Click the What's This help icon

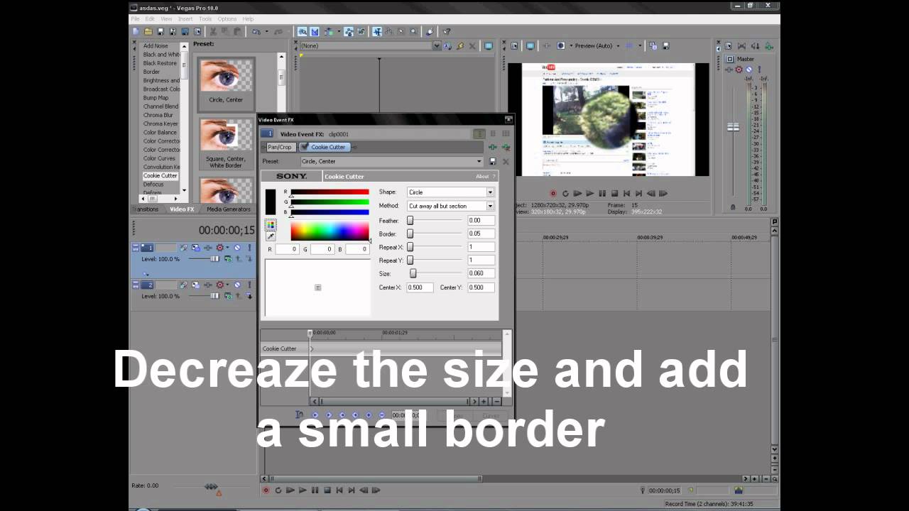coord(447,32)
